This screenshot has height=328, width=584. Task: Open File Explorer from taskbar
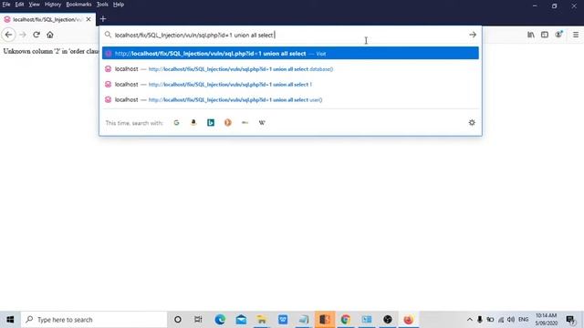(262, 320)
